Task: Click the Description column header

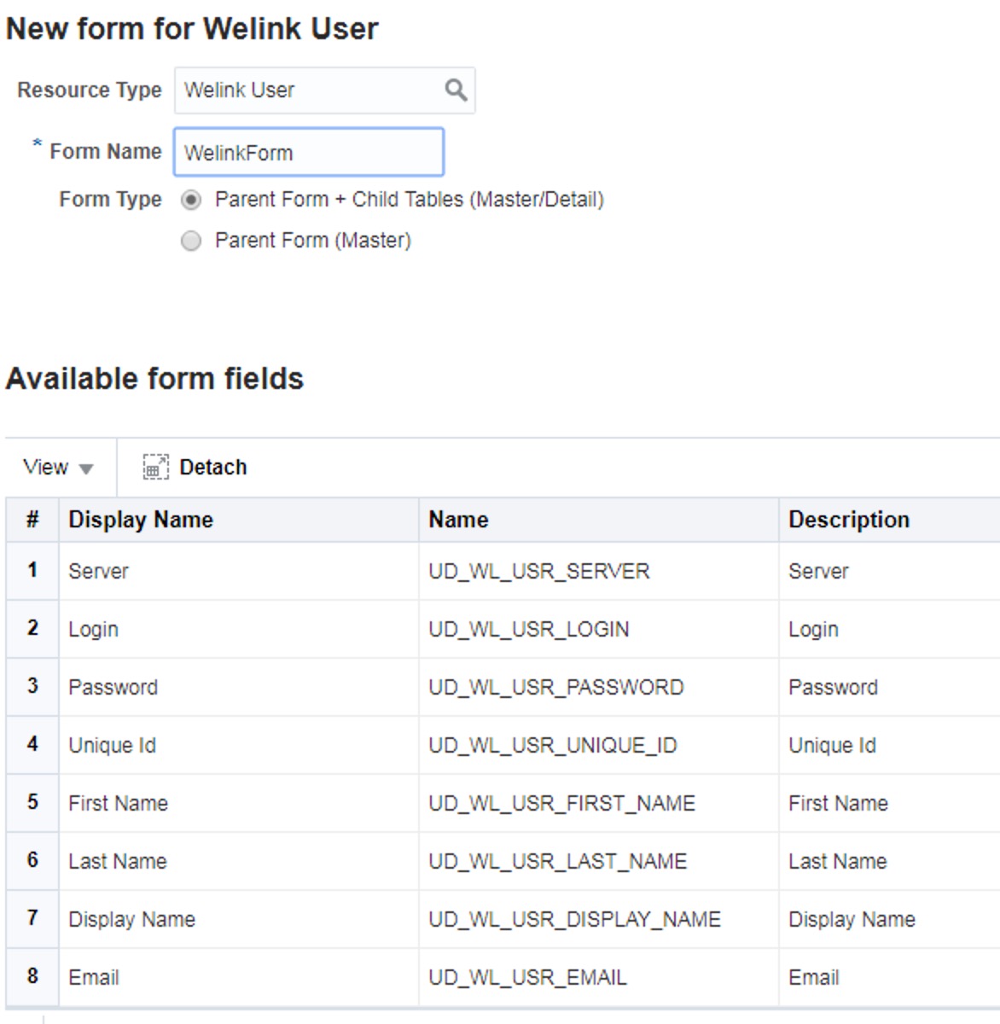Action: point(889,520)
